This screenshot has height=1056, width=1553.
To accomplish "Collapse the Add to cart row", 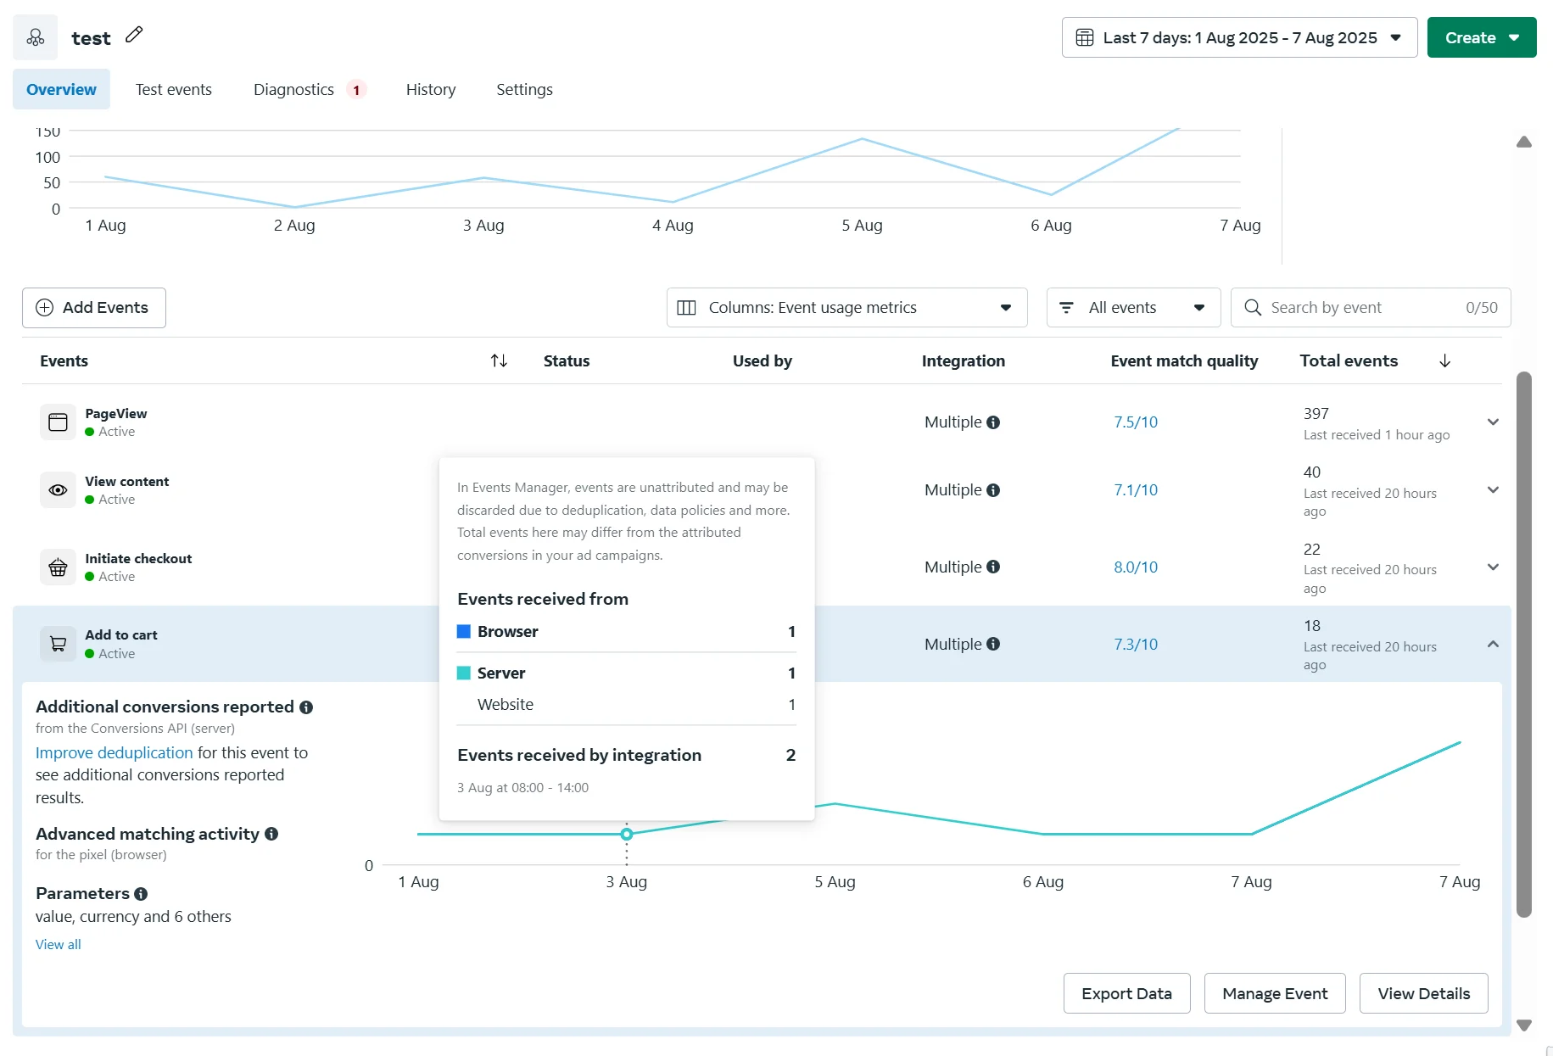I will (x=1493, y=645).
